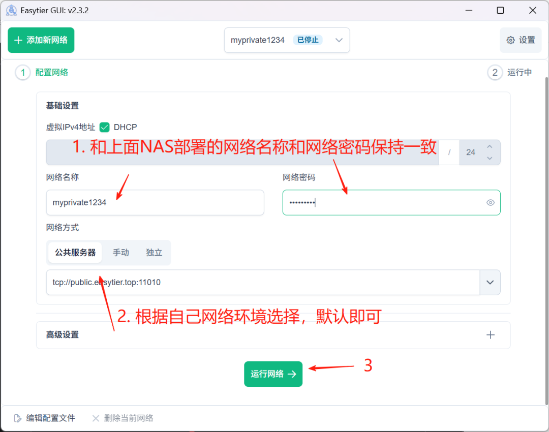
Task: Focus the 网络密码 password field
Action: pyautogui.click(x=391, y=203)
